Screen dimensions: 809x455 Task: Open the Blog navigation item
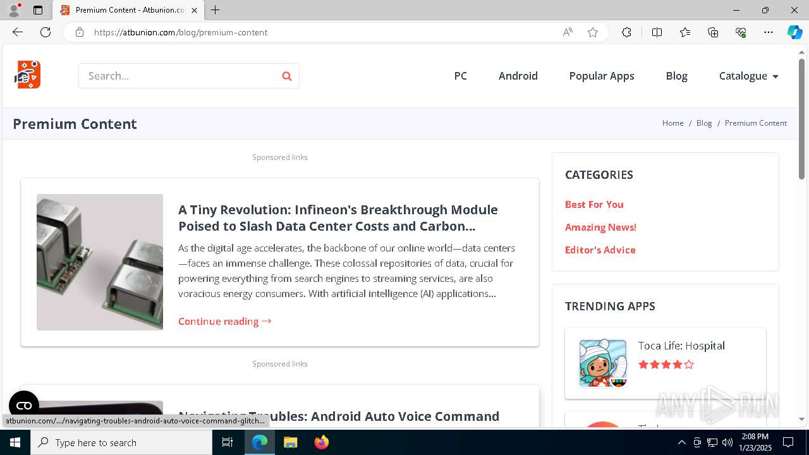(676, 76)
